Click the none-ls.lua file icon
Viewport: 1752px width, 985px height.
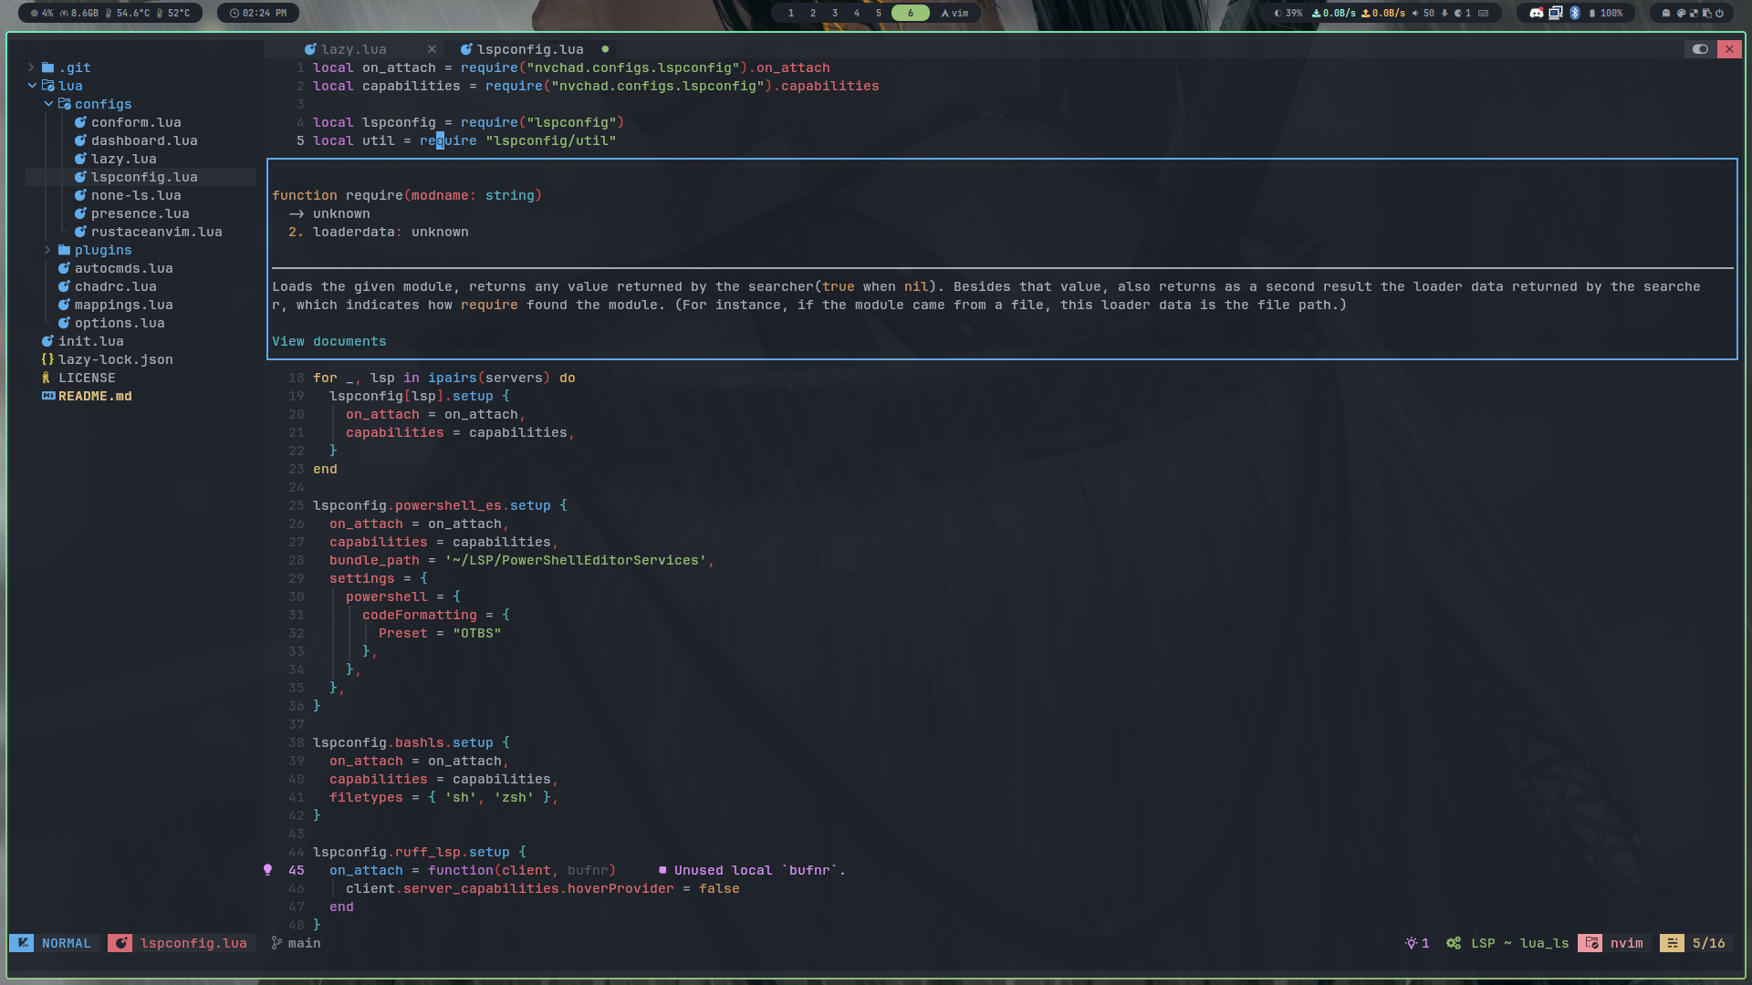pos(80,195)
